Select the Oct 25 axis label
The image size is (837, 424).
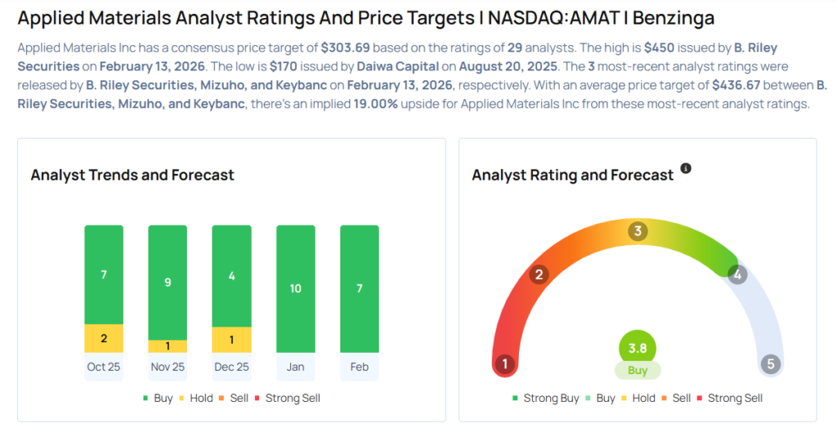click(104, 367)
